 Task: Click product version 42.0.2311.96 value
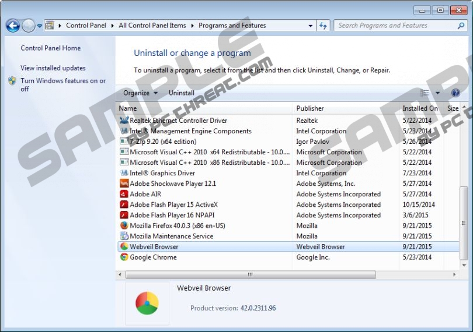[x=258, y=308]
